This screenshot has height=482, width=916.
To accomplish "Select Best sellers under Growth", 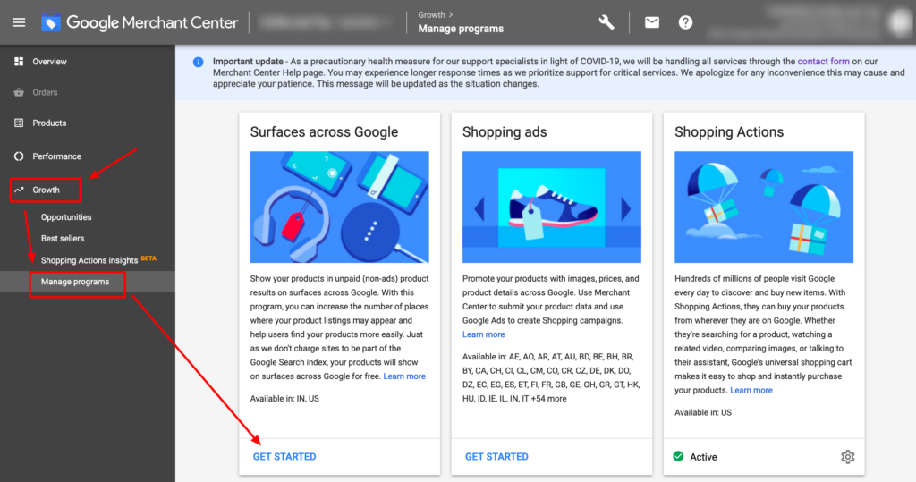I will click(63, 239).
